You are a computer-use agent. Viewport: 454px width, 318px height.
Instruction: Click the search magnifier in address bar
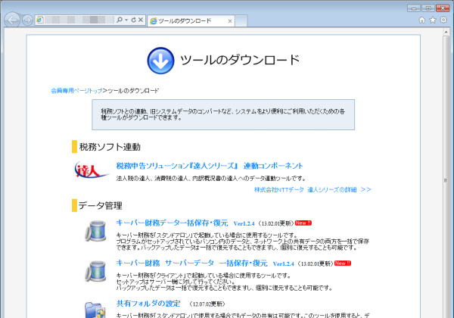click(120, 20)
